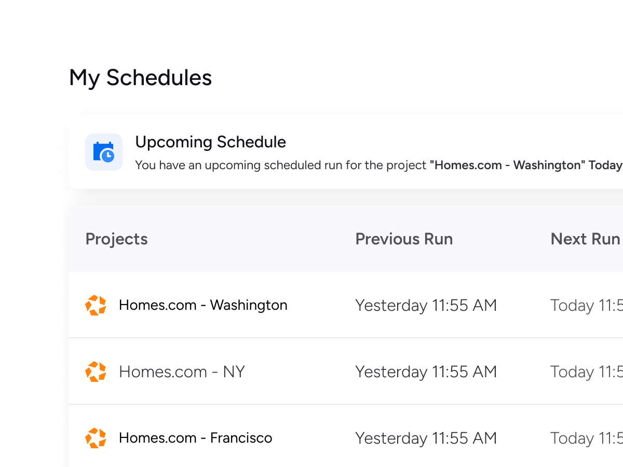
Task: Click NY row's Today next run time
Action: click(x=586, y=372)
